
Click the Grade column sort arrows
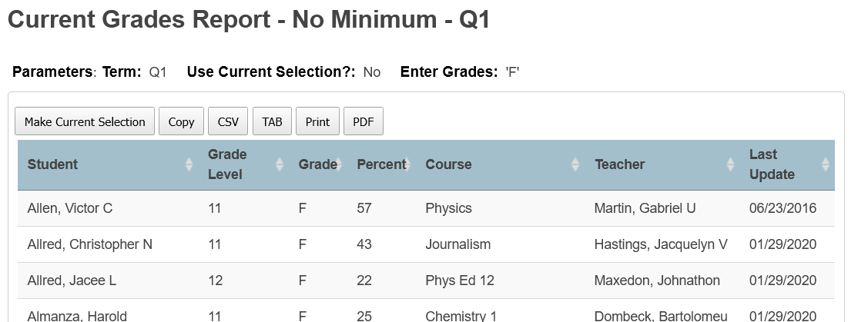click(338, 164)
